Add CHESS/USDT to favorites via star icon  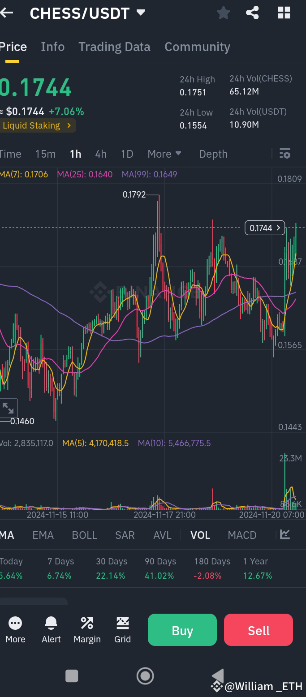(223, 13)
